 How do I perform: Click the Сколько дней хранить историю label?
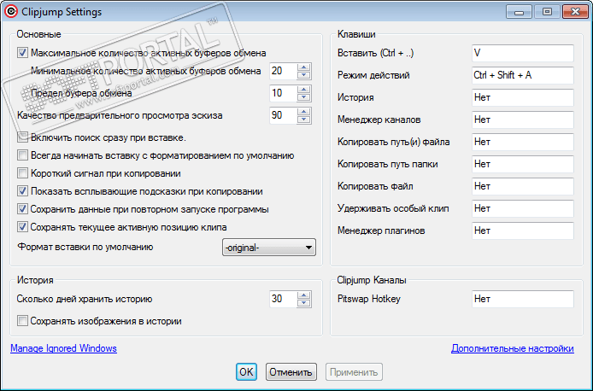click(85, 299)
